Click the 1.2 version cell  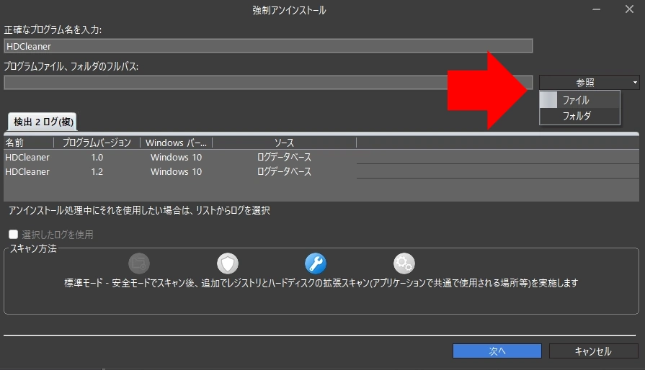[x=97, y=171]
